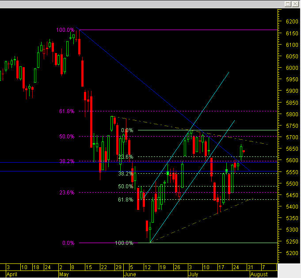Click the 5700 price axis label
301x278 pixels.
(x=292, y=137)
